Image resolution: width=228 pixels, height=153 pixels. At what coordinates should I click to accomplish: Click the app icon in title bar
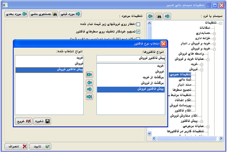tap(5, 5)
